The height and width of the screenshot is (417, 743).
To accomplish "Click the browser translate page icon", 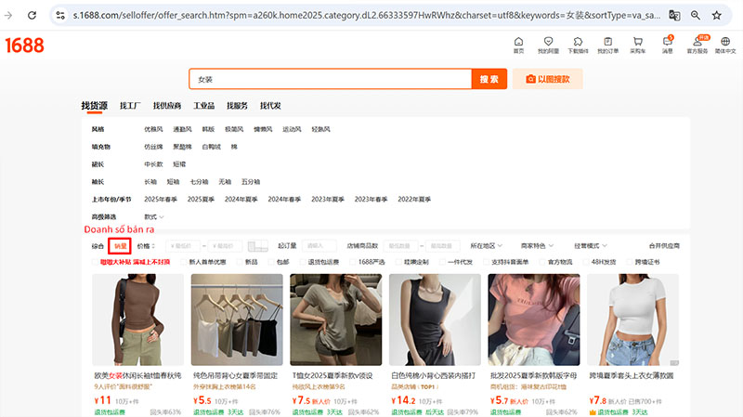I will (x=674, y=16).
